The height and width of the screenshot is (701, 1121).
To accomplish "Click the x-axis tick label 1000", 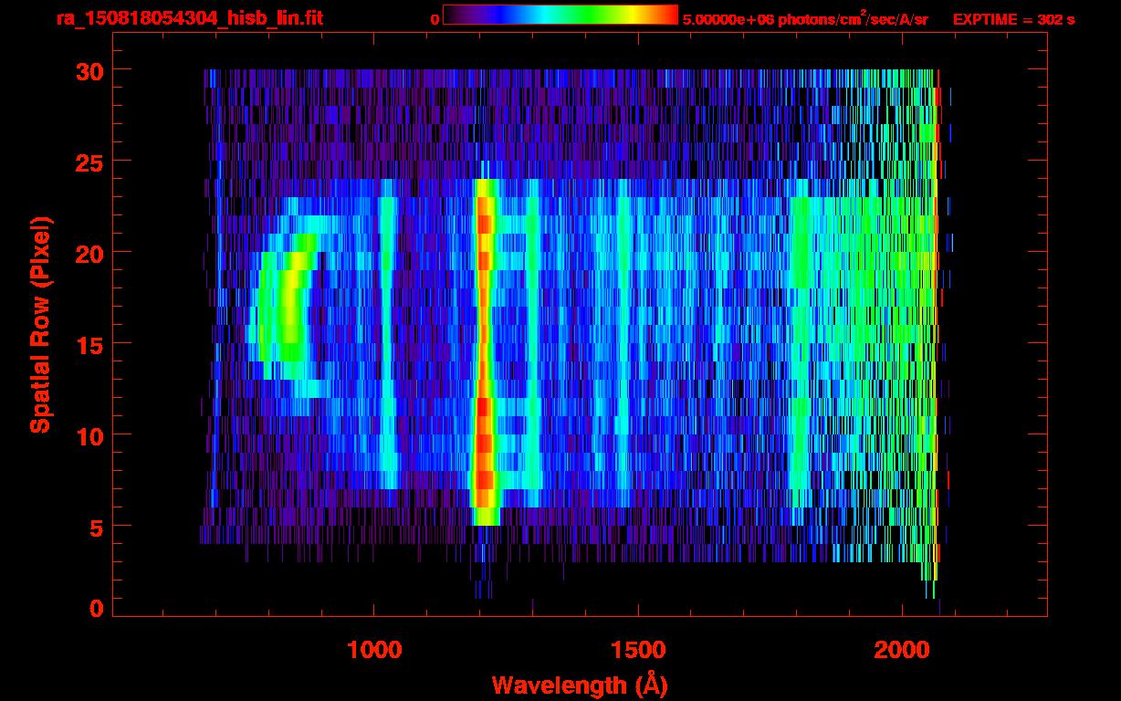I will (373, 651).
